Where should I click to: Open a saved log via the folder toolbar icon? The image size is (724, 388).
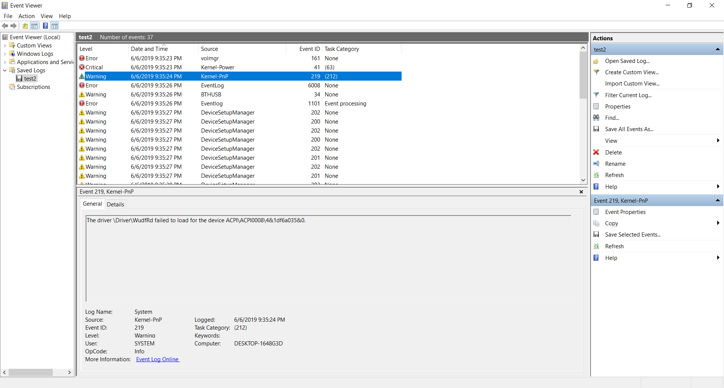[25, 26]
